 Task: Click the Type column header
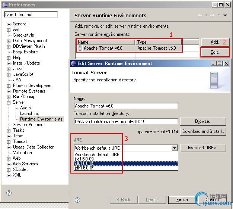[x=159, y=42]
